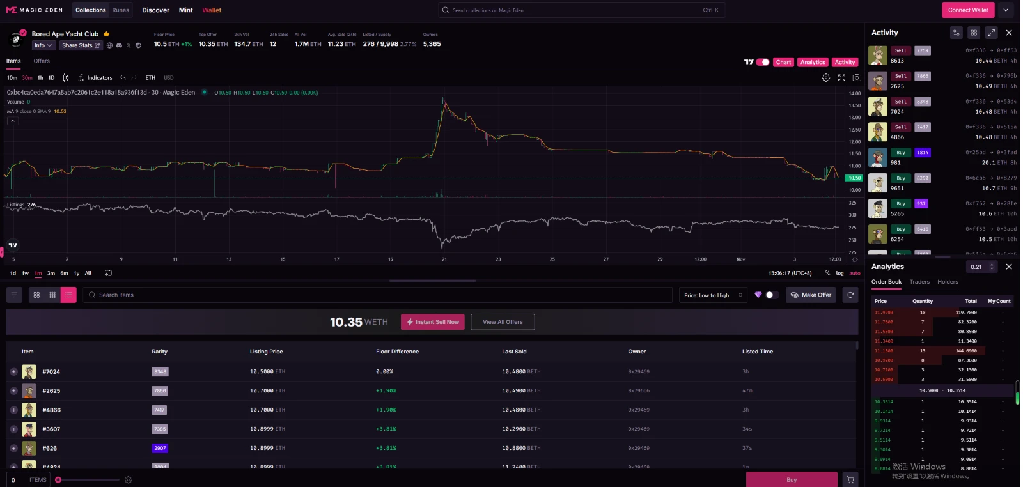Select the 10m chart interval

12,78
